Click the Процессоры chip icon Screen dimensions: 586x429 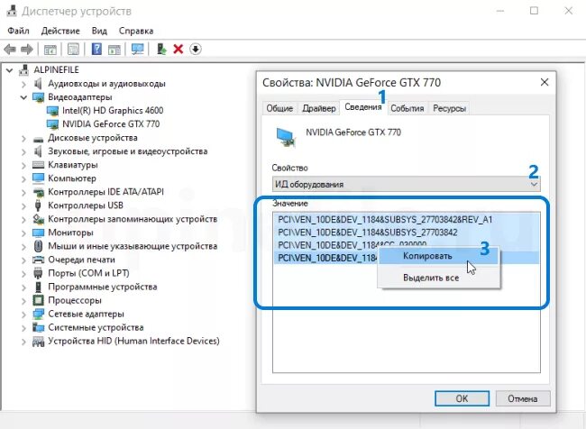(x=38, y=300)
